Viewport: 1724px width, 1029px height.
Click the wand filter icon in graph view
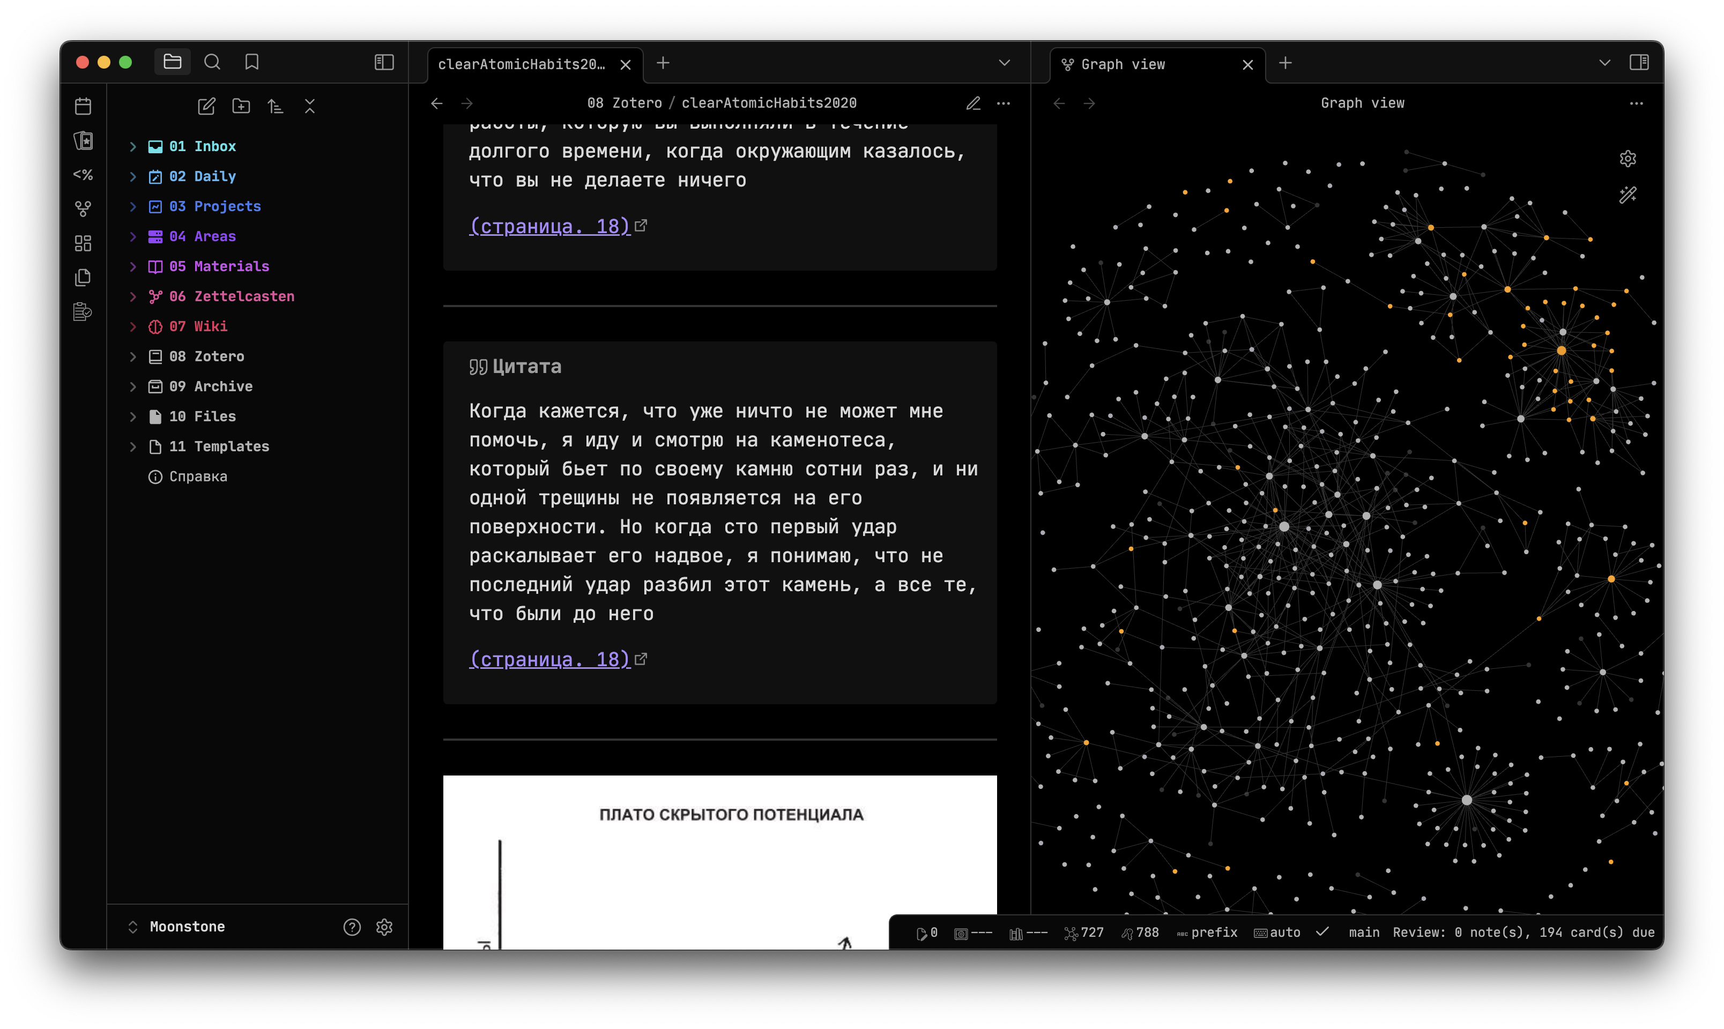[1628, 195]
